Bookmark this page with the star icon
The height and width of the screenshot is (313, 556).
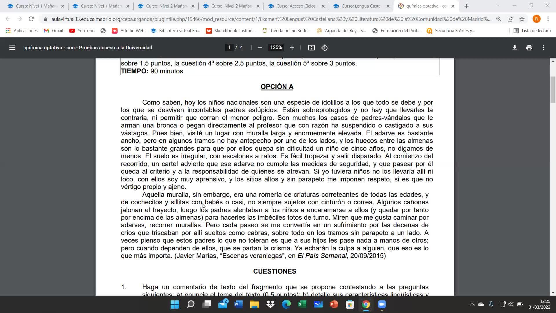click(522, 19)
